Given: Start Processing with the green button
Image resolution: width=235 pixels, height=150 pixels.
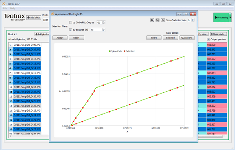Looking at the screenshot, I should click(x=221, y=18).
